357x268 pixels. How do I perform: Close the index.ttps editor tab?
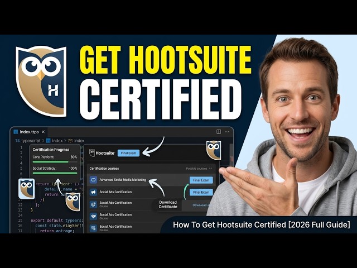[x=44, y=132]
